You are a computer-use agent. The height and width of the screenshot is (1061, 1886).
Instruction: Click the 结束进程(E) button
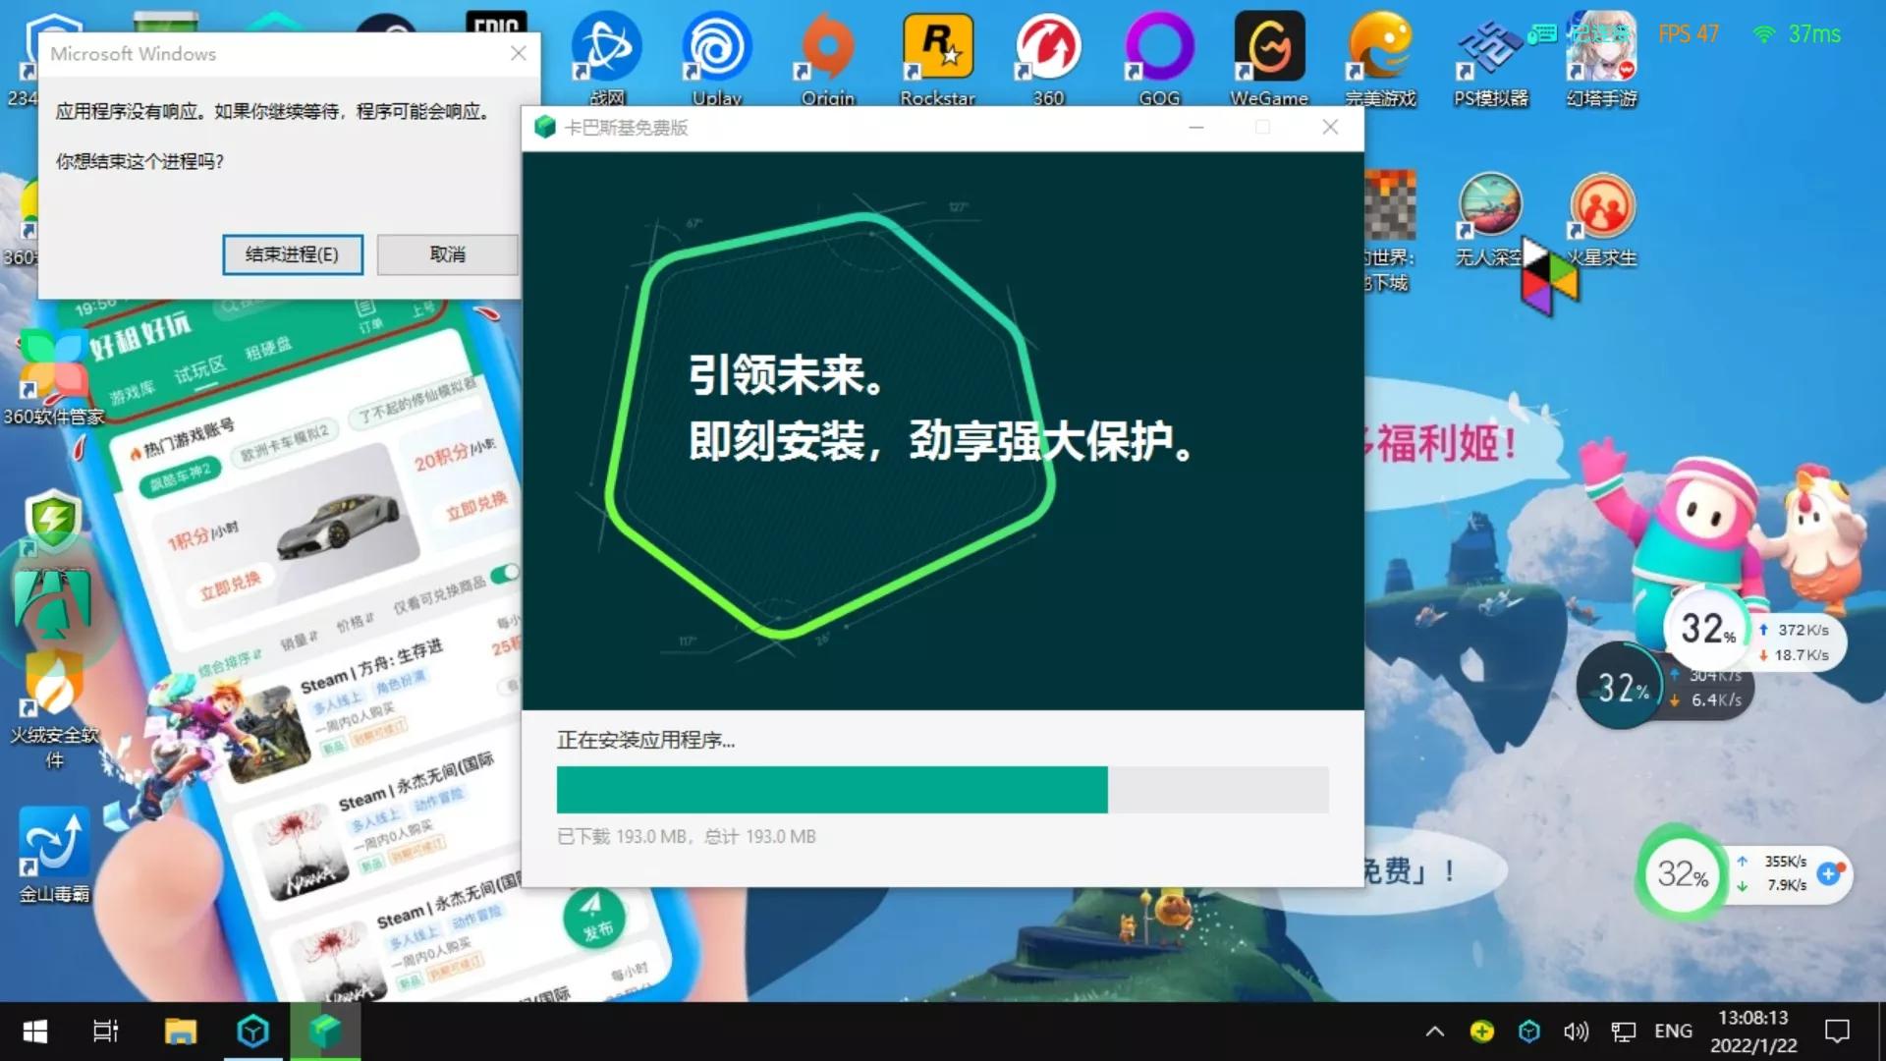(x=292, y=254)
